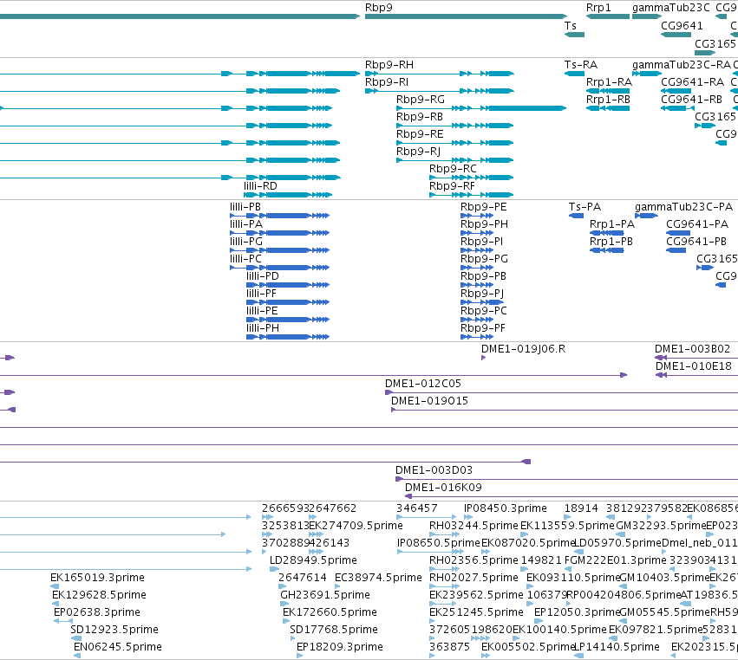This screenshot has height=660, width=738.
Task: Select the CG9641-RB transcript label
Action: pos(691,100)
